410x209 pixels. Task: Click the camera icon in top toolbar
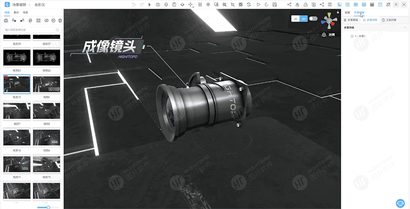[x=158, y=5]
